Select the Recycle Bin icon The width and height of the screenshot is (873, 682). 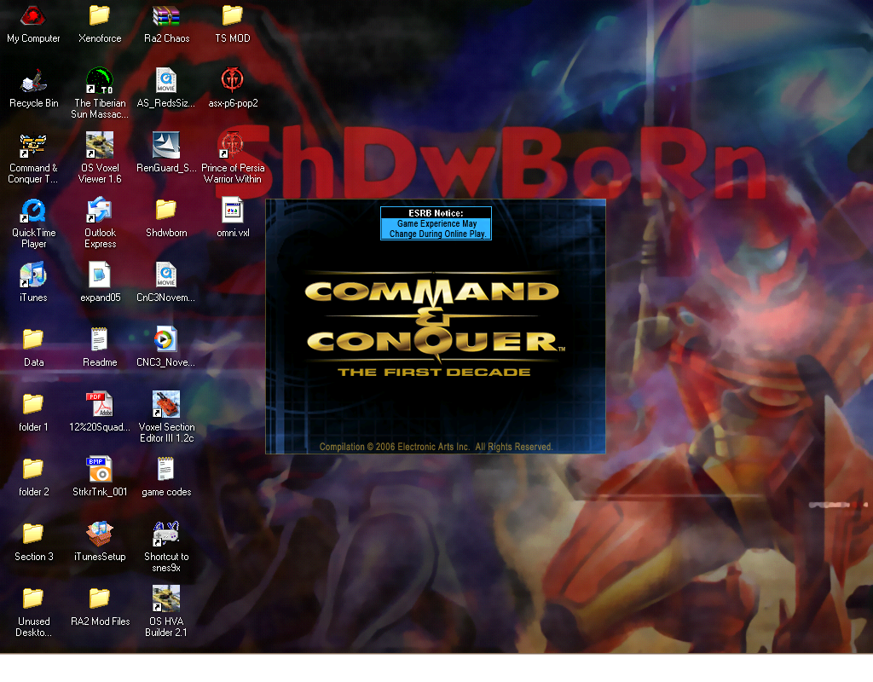(x=33, y=82)
